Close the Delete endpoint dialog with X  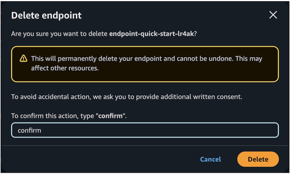click(273, 15)
